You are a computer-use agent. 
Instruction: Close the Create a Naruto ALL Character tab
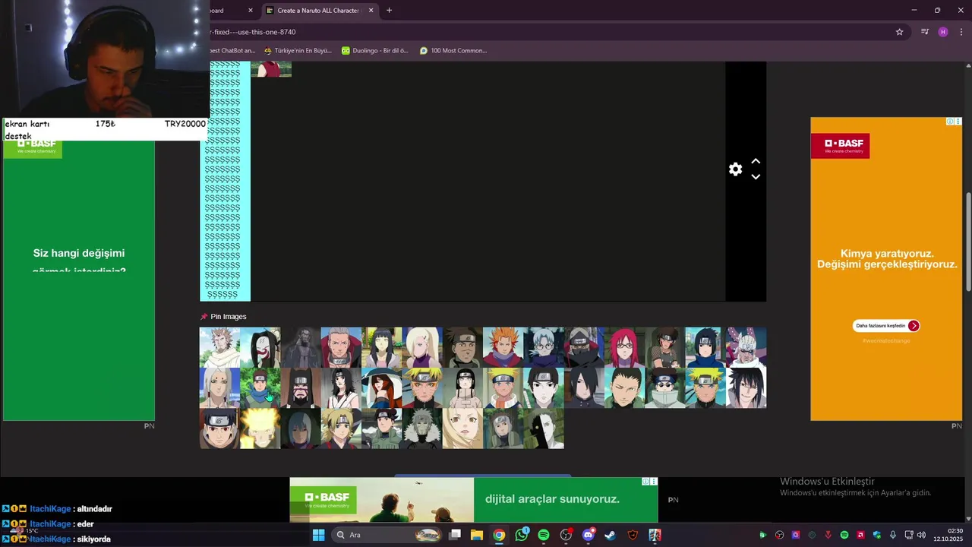click(x=371, y=11)
